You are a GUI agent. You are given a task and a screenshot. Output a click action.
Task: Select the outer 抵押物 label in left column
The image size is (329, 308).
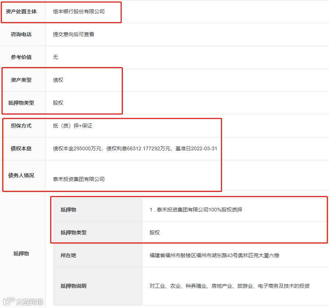[21, 253]
